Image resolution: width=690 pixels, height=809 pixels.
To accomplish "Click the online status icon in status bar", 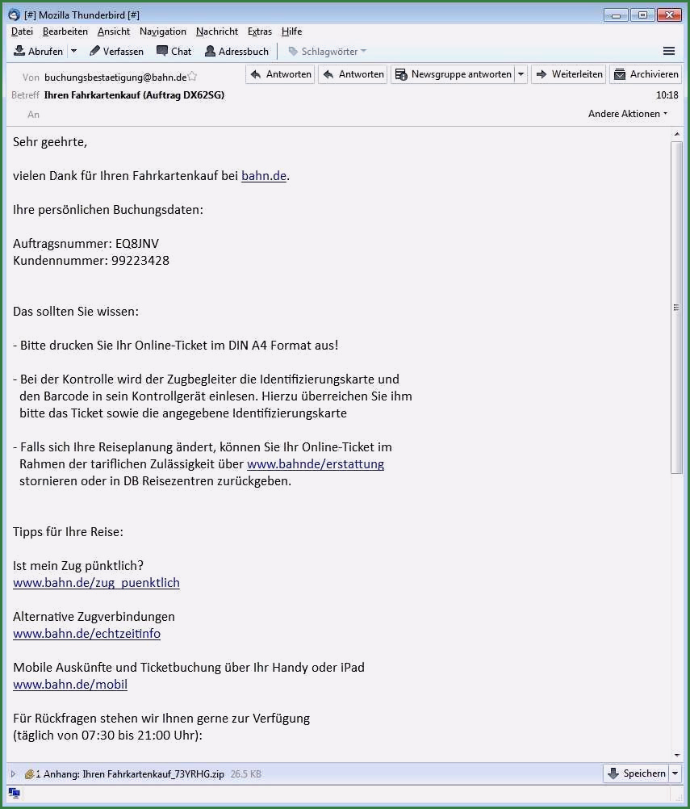I will point(15,793).
